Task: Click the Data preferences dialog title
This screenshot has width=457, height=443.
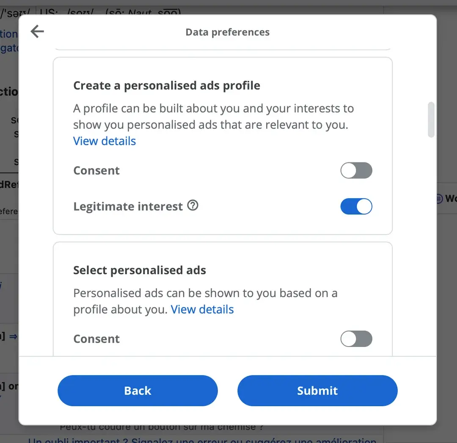Action: coord(227,32)
